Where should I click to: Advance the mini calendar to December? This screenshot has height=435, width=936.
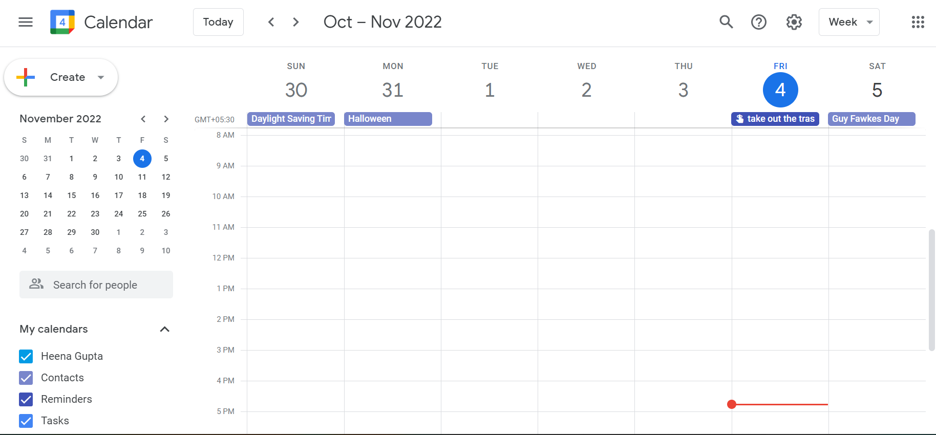pyautogui.click(x=166, y=119)
